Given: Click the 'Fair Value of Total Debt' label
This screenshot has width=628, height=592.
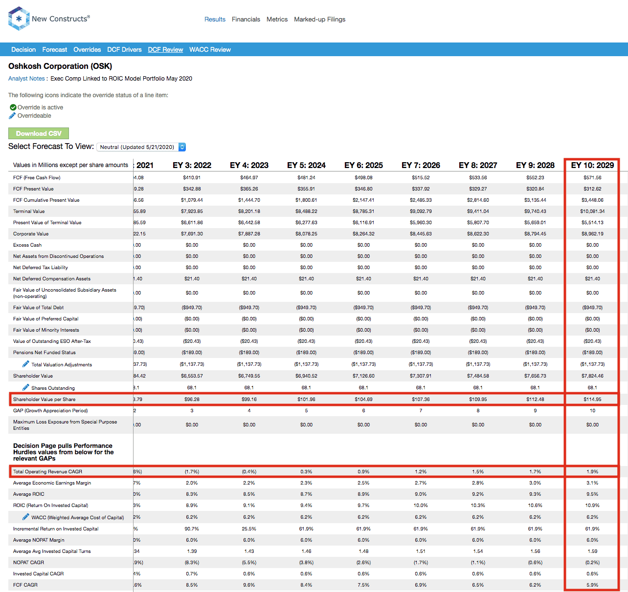Looking at the screenshot, I should pyautogui.click(x=39, y=308).
